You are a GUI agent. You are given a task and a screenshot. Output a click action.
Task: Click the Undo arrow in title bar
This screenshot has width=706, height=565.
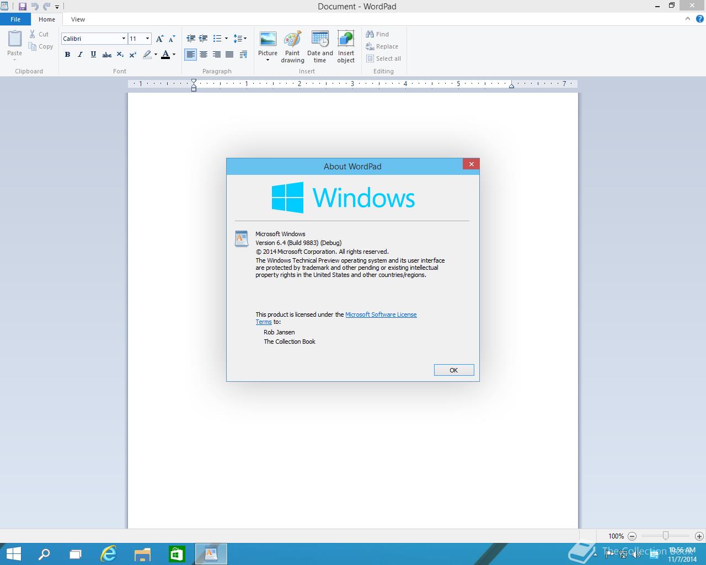pyautogui.click(x=35, y=7)
